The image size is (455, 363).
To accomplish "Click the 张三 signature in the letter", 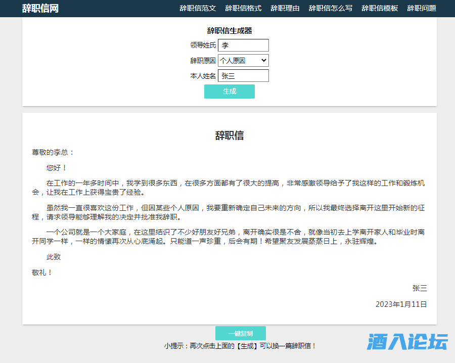I will point(420,288).
